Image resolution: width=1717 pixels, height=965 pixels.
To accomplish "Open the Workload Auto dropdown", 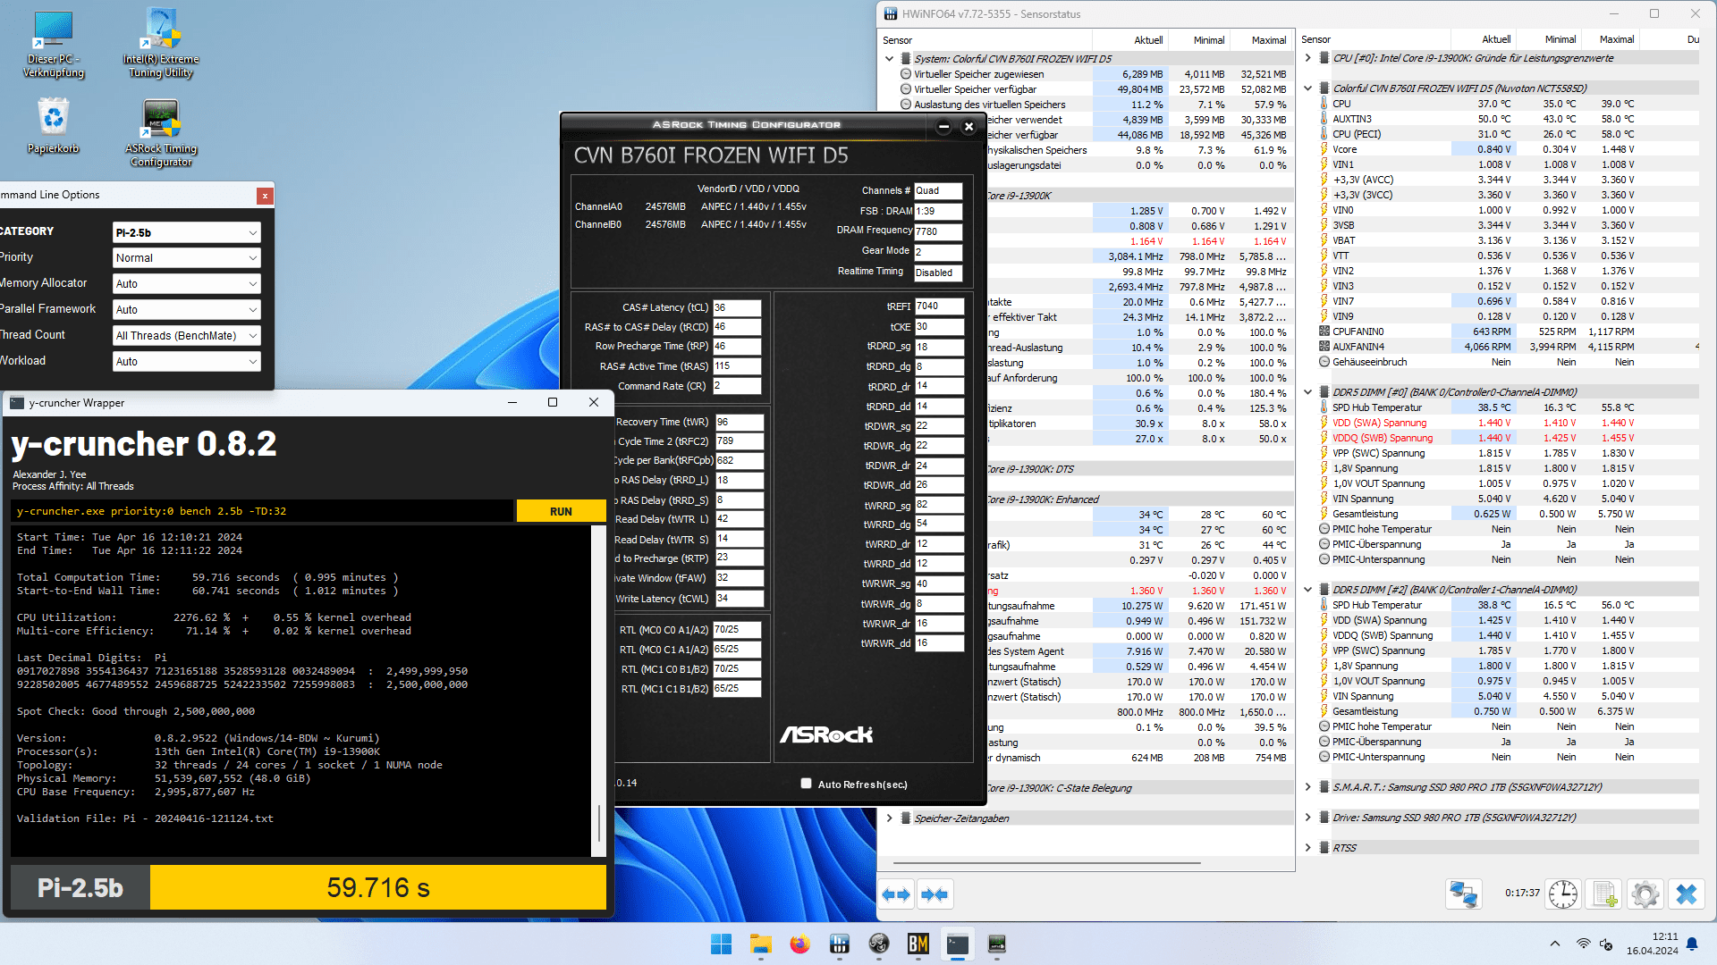I will [x=186, y=362].
